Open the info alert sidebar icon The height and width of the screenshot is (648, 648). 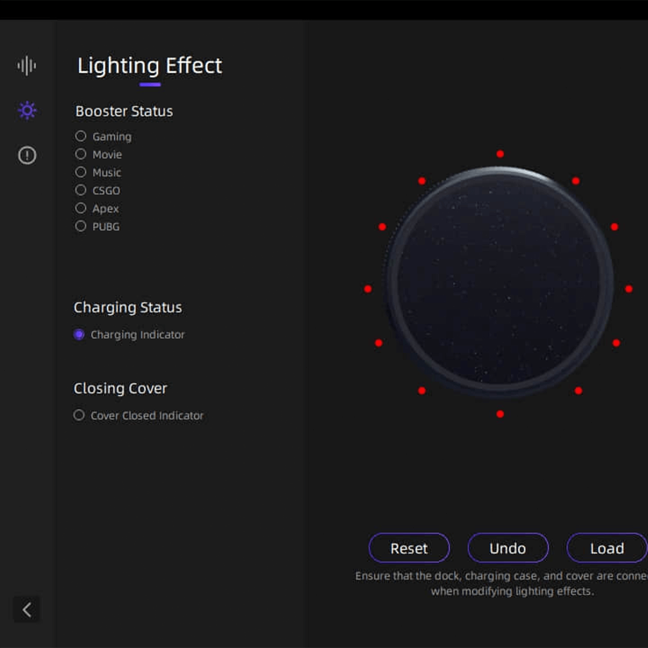click(x=27, y=155)
